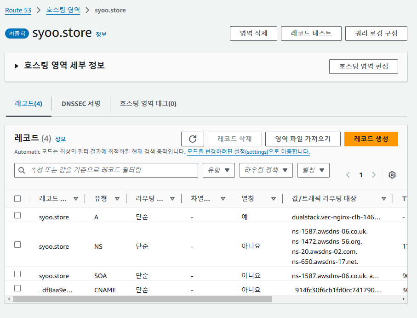Click the refresh records icon button
417x318 pixels.
coord(193,139)
